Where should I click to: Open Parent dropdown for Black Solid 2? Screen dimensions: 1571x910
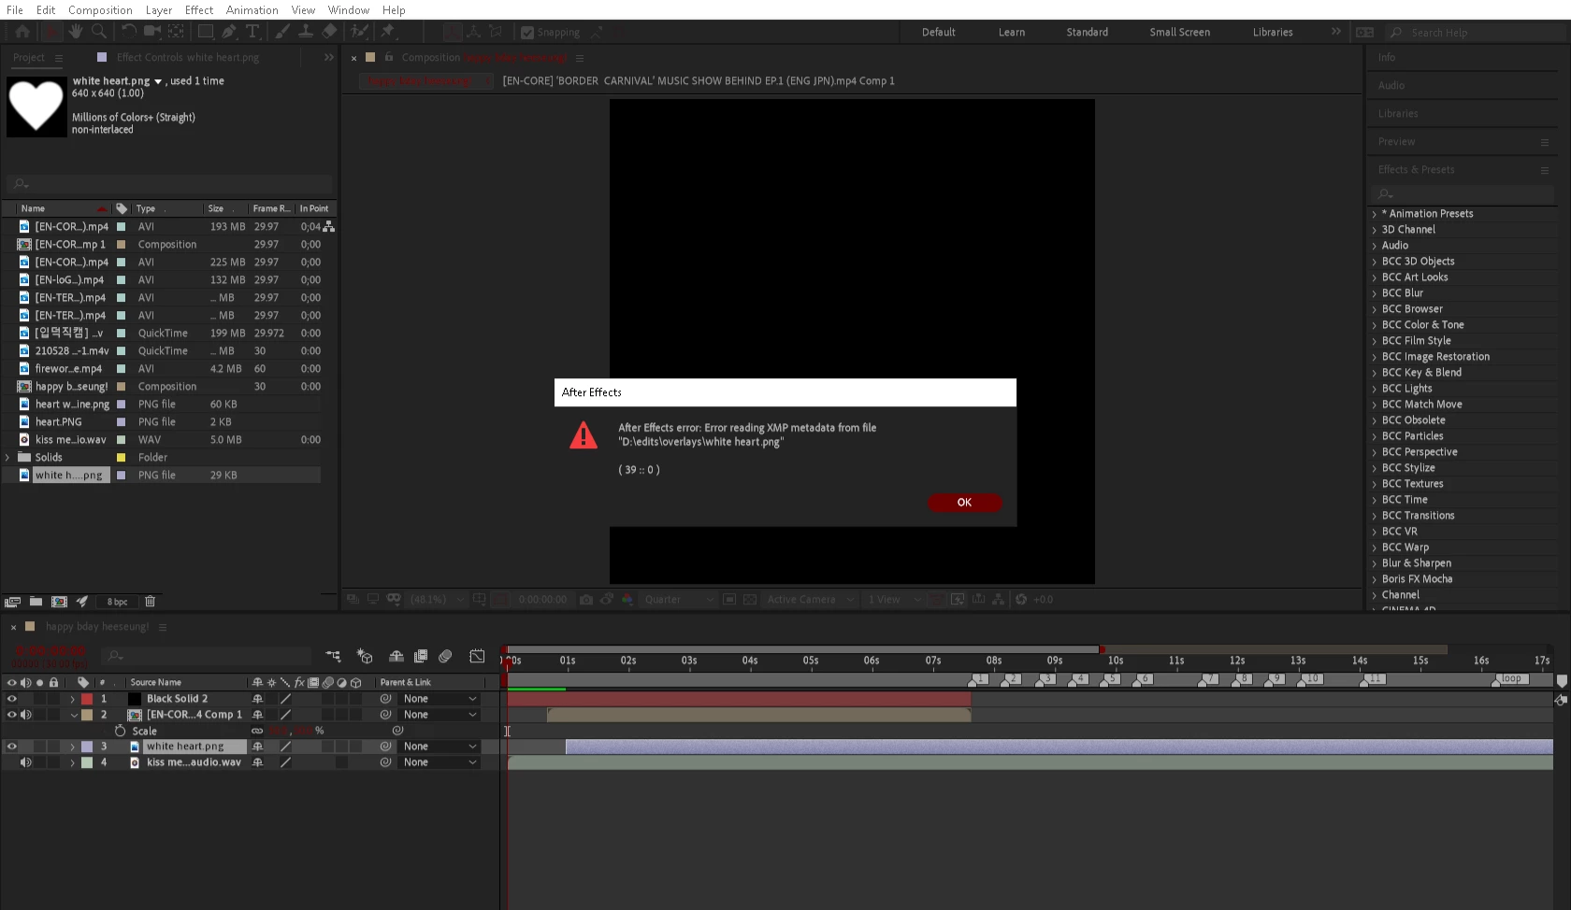click(440, 699)
